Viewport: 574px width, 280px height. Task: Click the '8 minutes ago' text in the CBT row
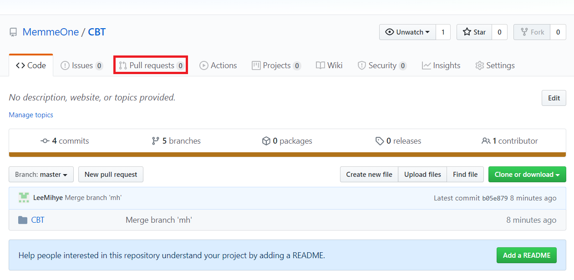point(531,220)
